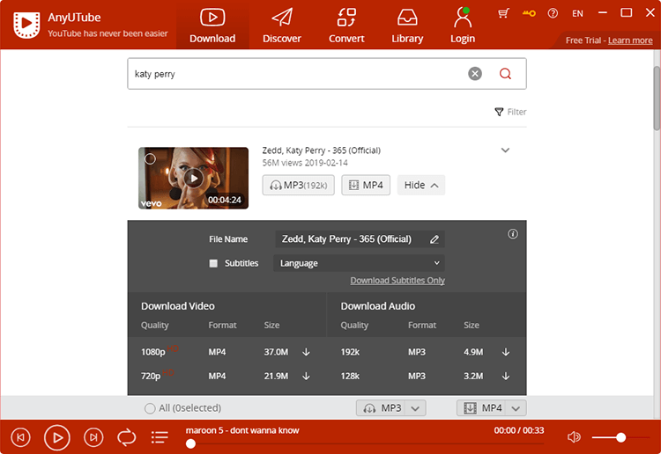Viewport: 661px width, 454px height.
Task: Select All (0selected) radio button
Action: (150, 408)
